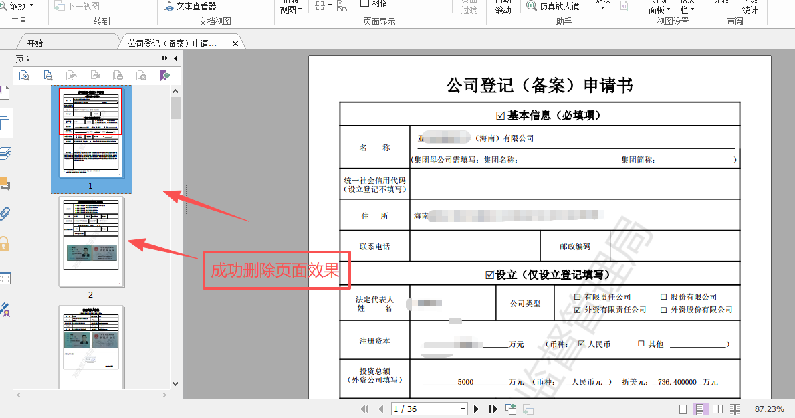
Task: Open layers panel in left sidebar
Action: click(5, 153)
